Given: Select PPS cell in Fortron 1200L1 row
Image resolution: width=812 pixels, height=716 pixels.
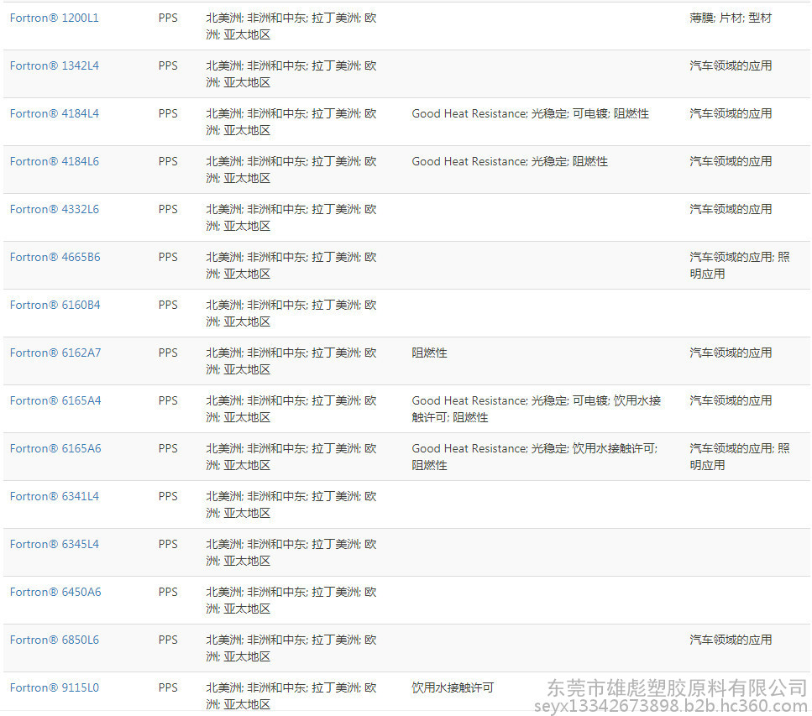Looking at the screenshot, I should [168, 18].
